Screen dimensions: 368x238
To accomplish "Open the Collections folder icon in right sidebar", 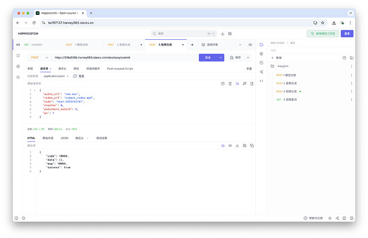I will [261, 45].
